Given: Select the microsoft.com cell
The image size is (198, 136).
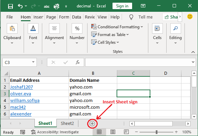Looking at the screenshot, I should (x=93, y=107).
